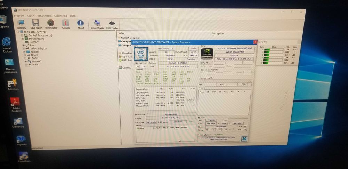This screenshot has height=169, width=348.
Task: Expand the Video Adapter branch
Action: pyautogui.click(x=24, y=48)
